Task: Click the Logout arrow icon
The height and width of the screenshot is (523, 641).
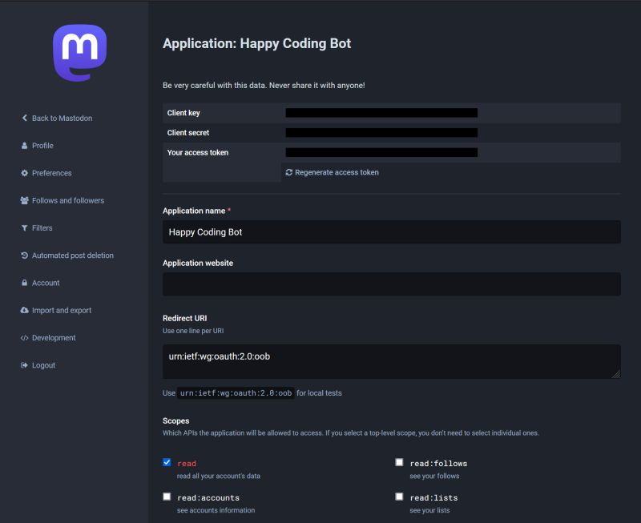Action: (23, 365)
